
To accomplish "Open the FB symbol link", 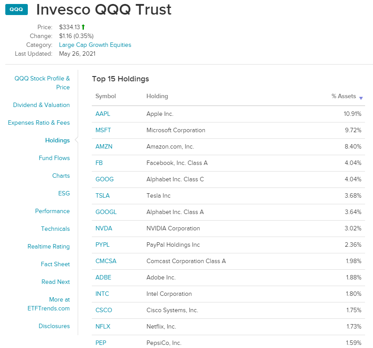I will [x=99, y=163].
